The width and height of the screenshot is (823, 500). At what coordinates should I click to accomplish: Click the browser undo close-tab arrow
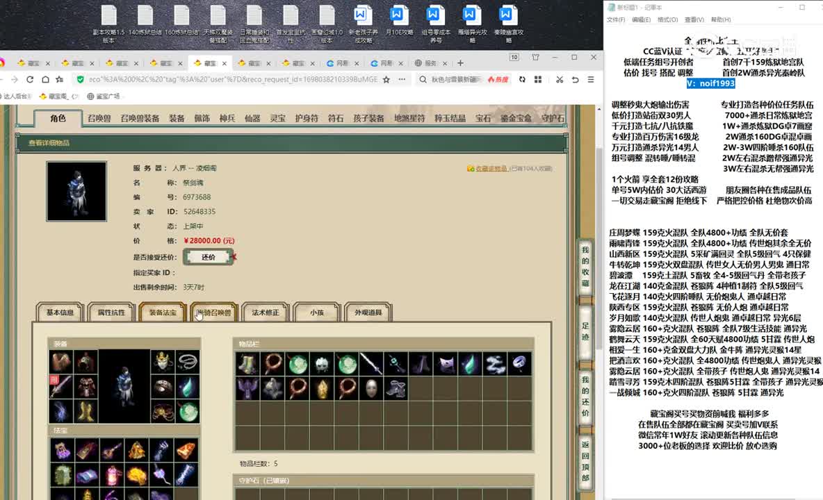pos(576,80)
